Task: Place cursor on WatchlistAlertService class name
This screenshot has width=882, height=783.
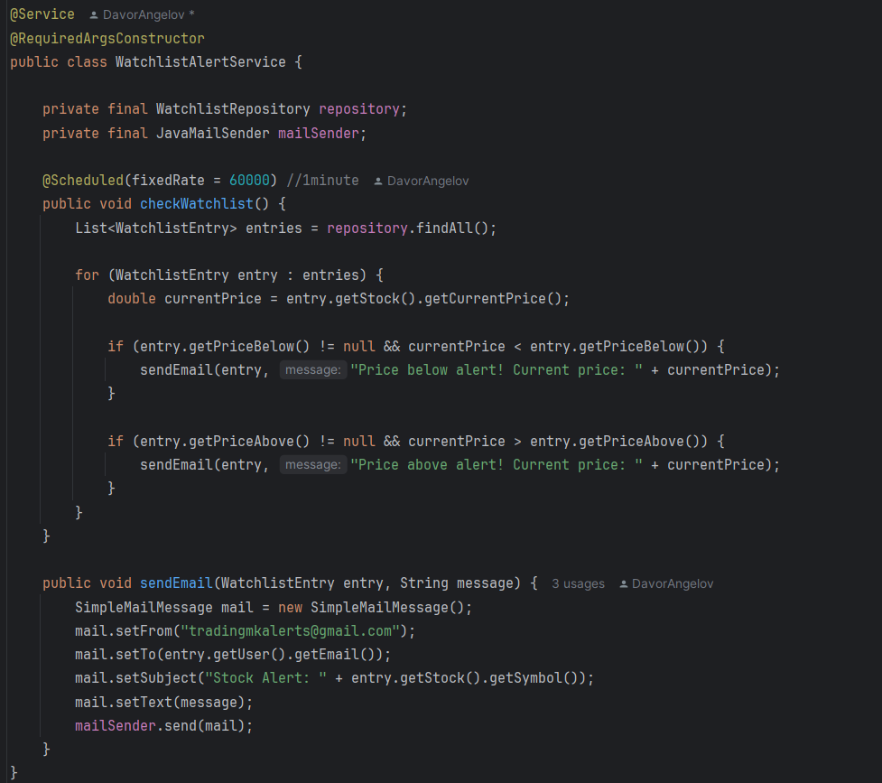Action: (200, 62)
